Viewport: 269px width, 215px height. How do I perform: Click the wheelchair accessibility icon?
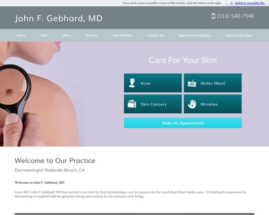(231, 3)
